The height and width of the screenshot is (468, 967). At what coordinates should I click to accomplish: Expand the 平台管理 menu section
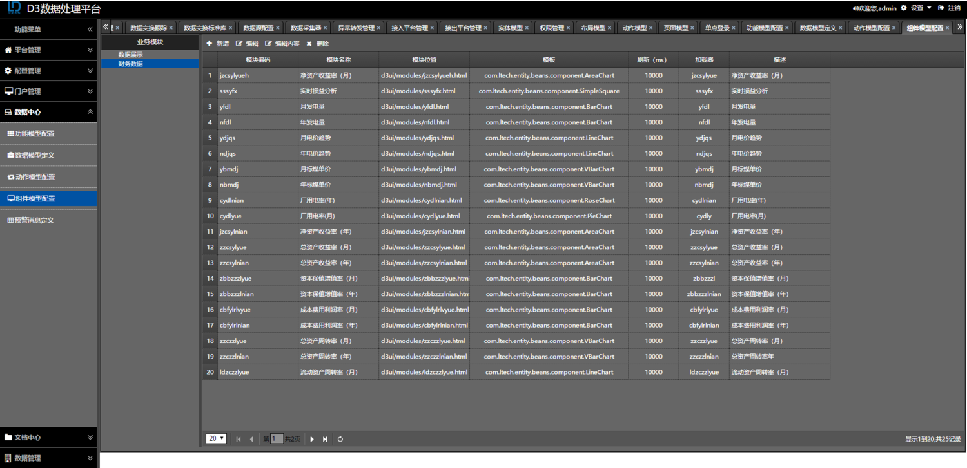(90, 50)
